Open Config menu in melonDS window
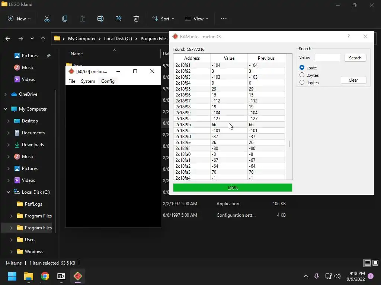 click(x=108, y=81)
